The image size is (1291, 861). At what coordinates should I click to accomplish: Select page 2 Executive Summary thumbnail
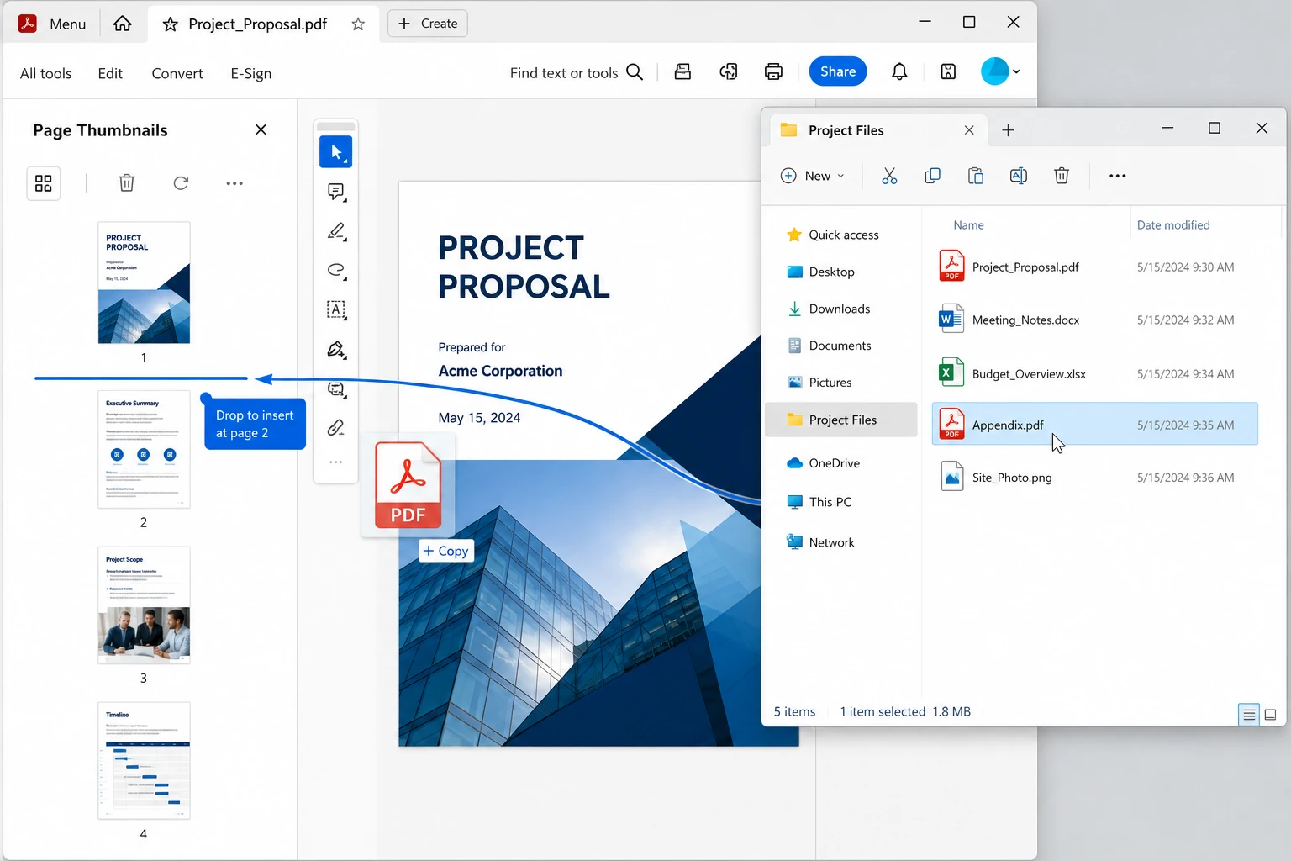pos(144,449)
